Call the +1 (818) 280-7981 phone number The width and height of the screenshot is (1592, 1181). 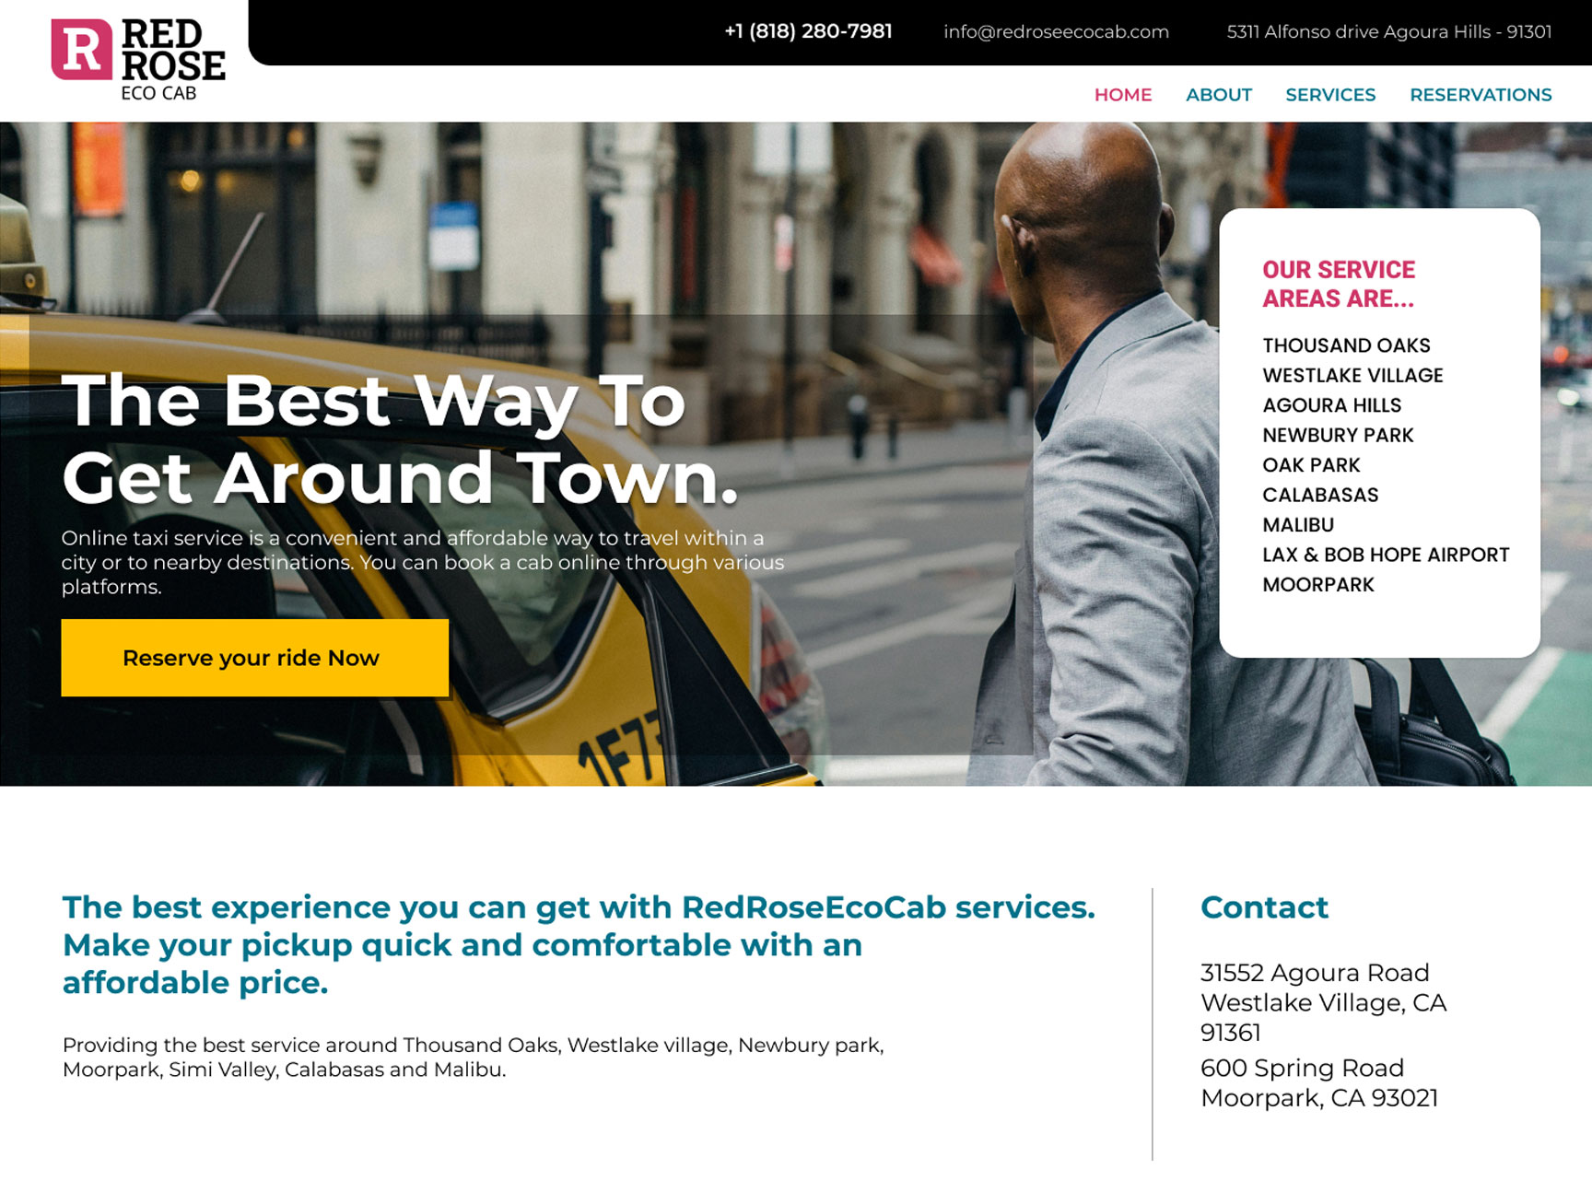[808, 31]
